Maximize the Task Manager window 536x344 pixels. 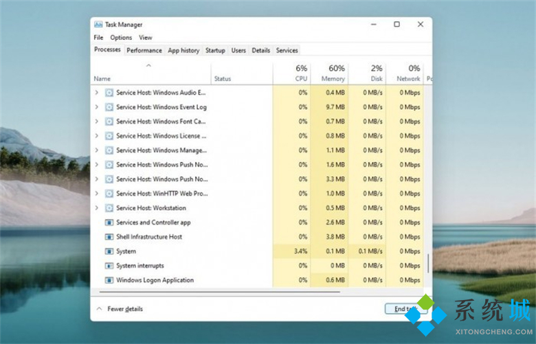point(397,24)
